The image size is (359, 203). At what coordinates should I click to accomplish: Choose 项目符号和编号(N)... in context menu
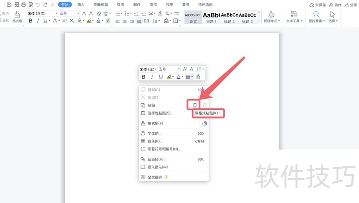point(174,149)
